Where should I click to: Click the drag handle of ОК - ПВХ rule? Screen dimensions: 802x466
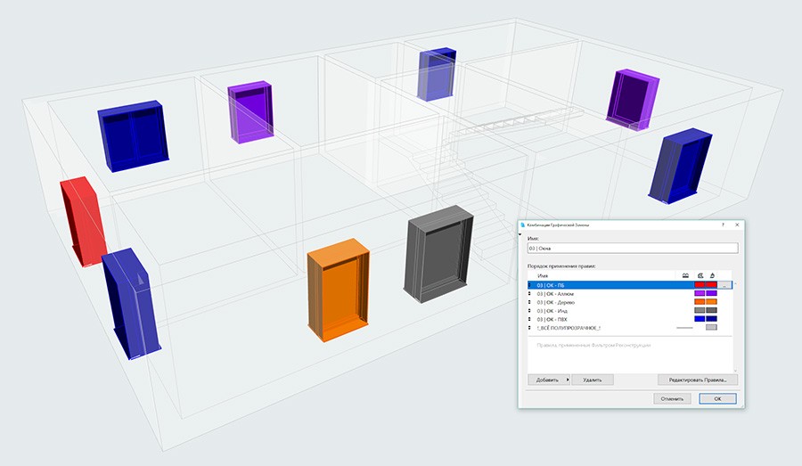(530, 319)
